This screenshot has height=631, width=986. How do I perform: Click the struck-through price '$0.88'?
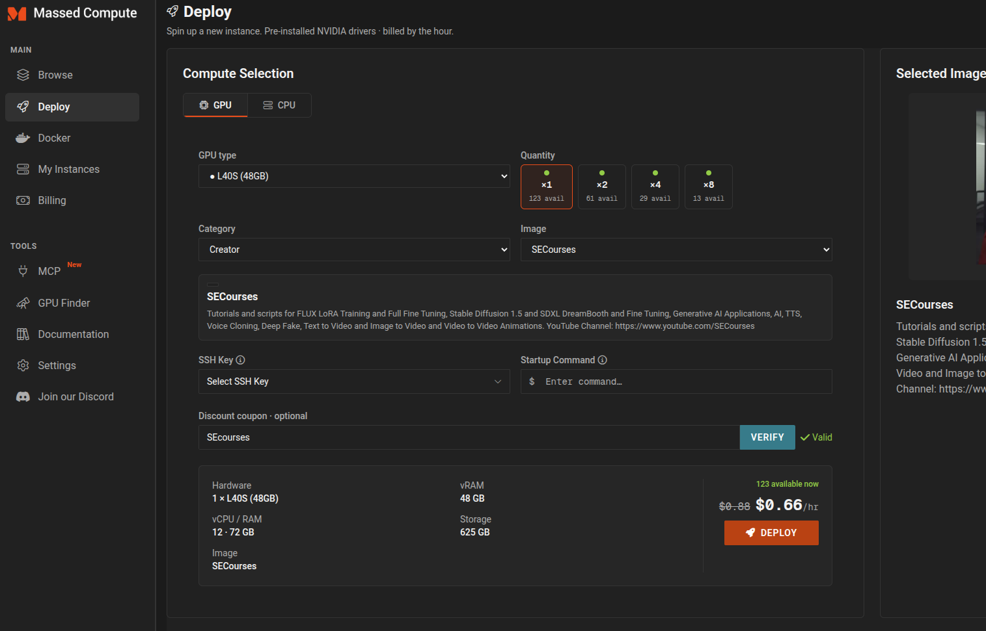point(735,506)
